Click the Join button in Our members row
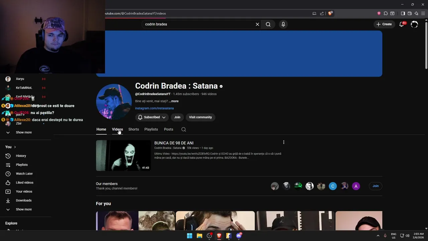The height and width of the screenshot is (241, 428). click(376, 186)
